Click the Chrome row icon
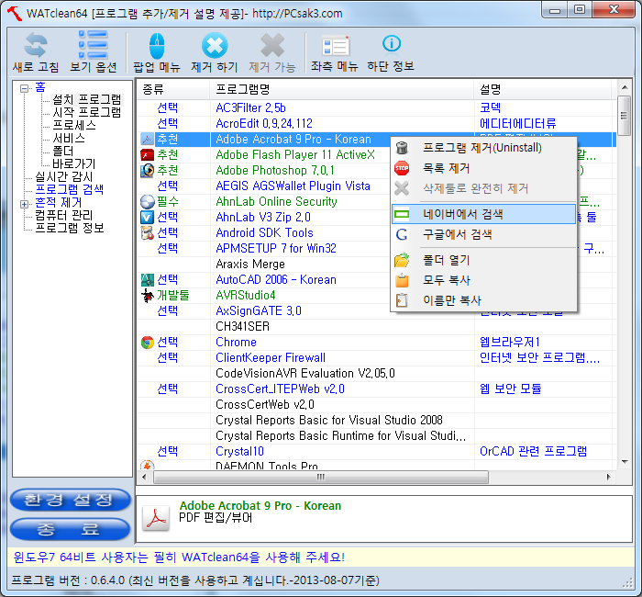Screen dimensions: 642x597 pyautogui.click(x=147, y=342)
